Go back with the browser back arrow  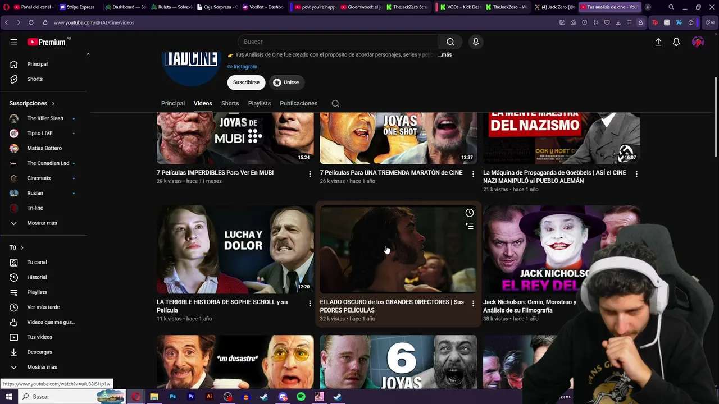(x=6, y=22)
